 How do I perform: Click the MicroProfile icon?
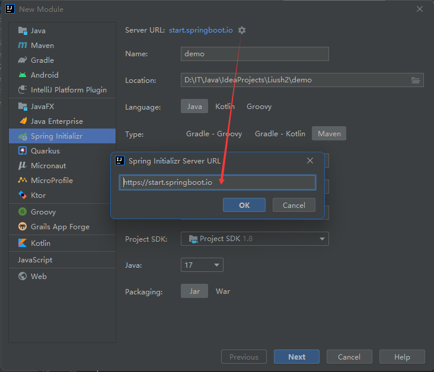coord(23,180)
